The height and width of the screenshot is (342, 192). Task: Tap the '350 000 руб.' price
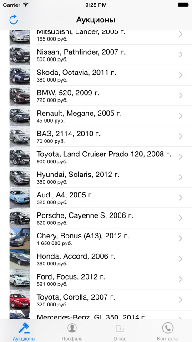tap(52, 182)
